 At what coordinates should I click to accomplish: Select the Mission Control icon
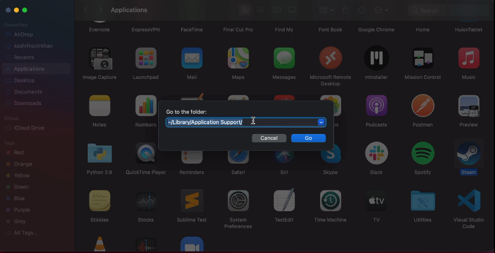423,59
